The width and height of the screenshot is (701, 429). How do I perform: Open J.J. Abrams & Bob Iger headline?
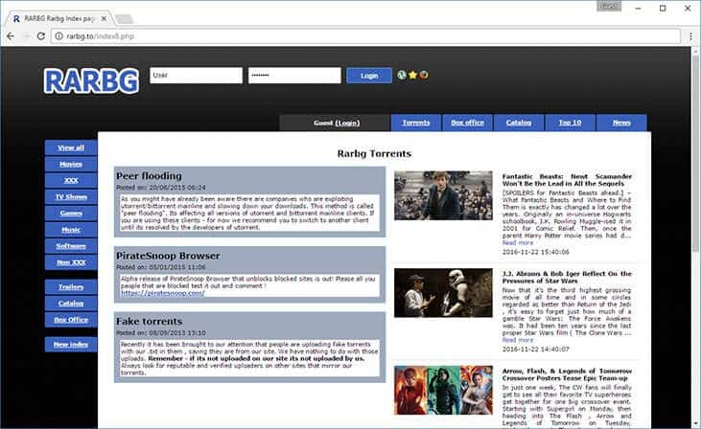pyautogui.click(x=567, y=277)
